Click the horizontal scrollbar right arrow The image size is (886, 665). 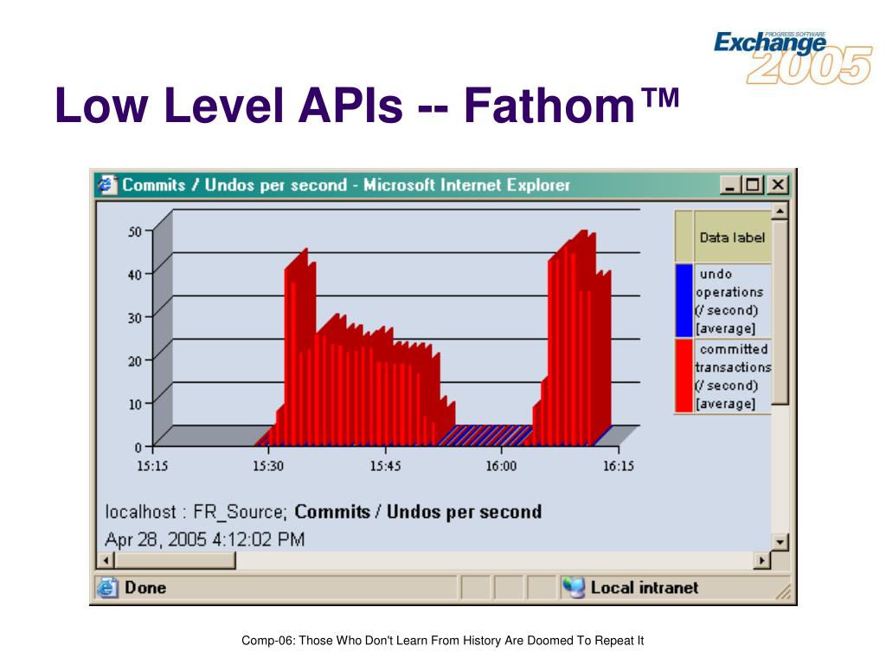(x=762, y=560)
